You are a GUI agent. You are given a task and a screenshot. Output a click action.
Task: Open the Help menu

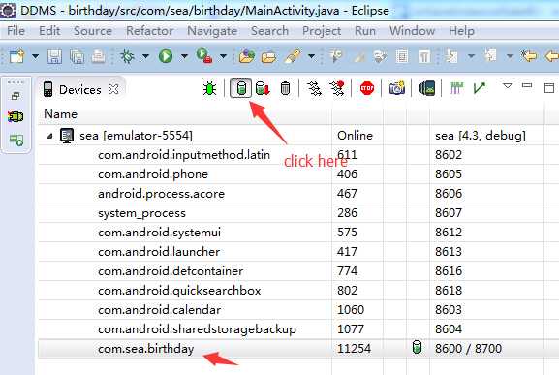pyautogui.click(x=461, y=31)
